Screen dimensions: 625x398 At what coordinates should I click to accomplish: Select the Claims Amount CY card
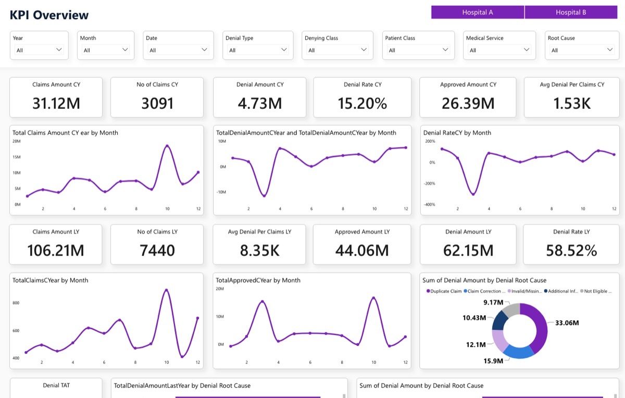(x=56, y=97)
